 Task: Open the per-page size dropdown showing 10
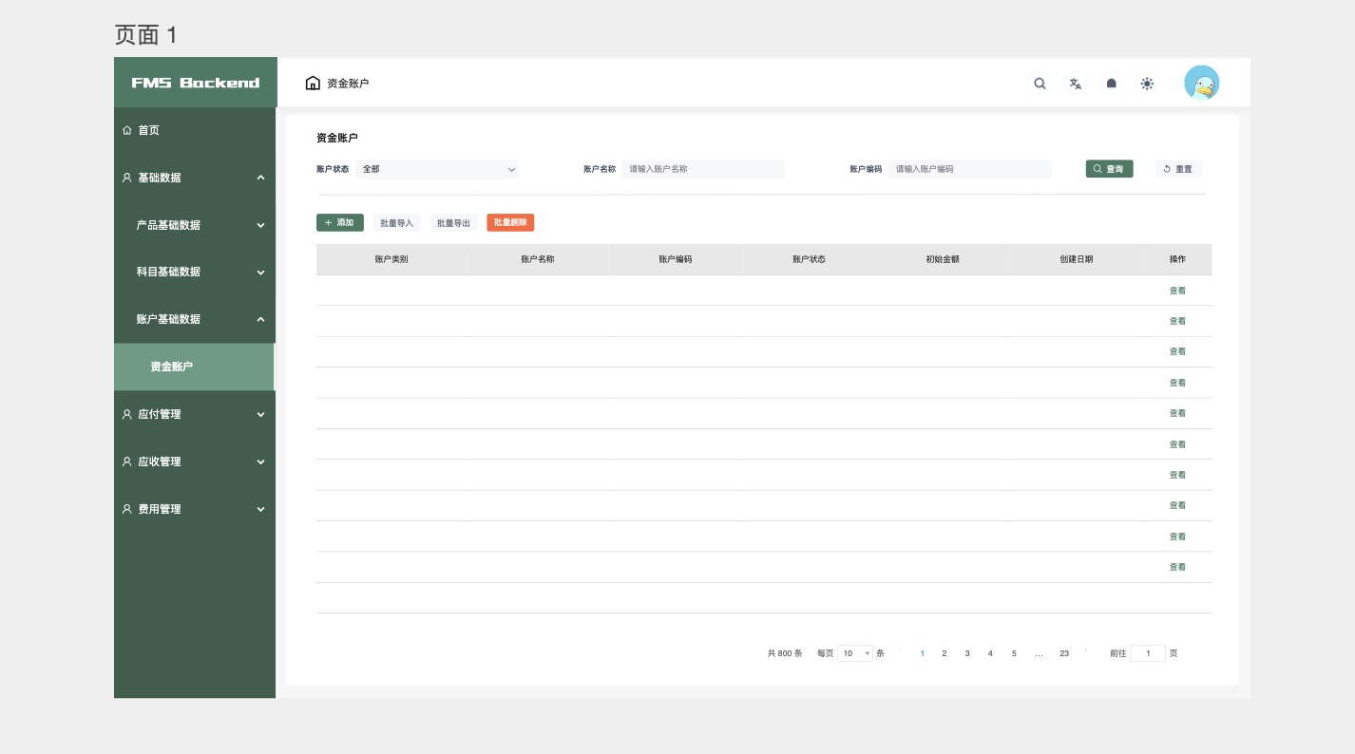tap(855, 653)
